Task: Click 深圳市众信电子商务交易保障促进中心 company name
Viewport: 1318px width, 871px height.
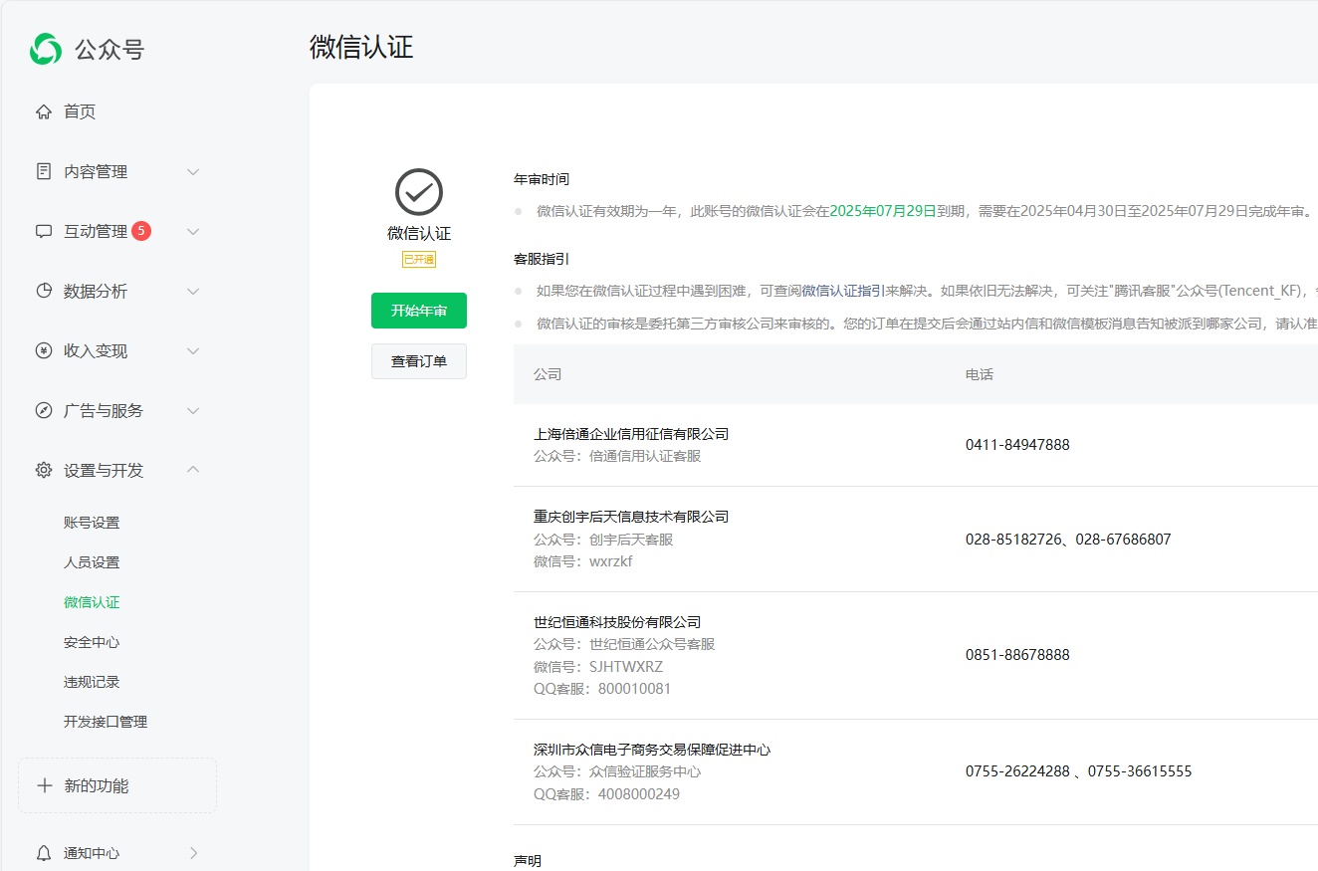Action: [652, 750]
